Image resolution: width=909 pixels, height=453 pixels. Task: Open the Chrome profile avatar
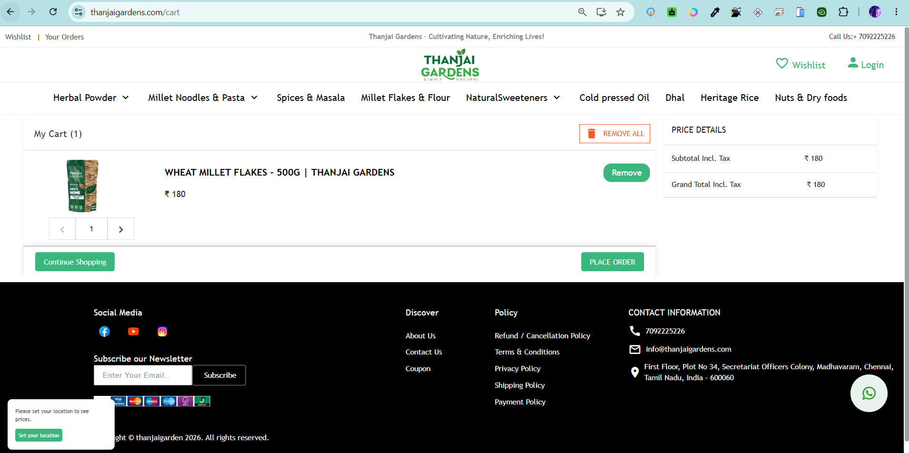pyautogui.click(x=875, y=12)
